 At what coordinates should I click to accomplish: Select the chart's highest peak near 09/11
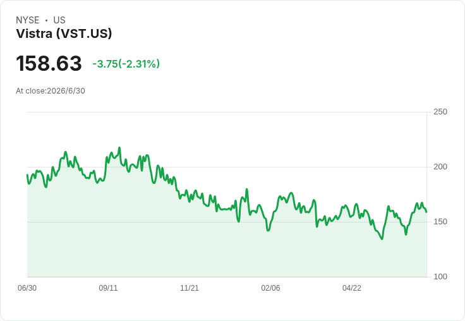pos(119,147)
